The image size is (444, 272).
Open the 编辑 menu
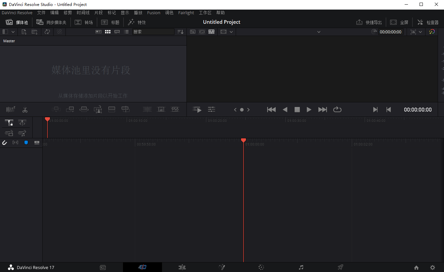[x=55, y=13]
